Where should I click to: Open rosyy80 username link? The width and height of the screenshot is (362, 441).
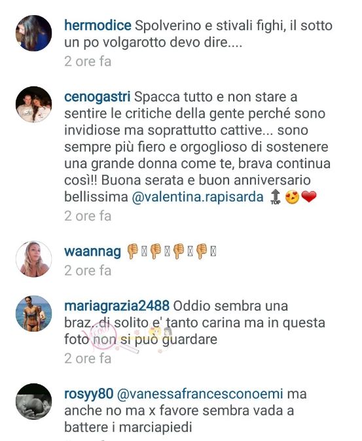point(88,394)
